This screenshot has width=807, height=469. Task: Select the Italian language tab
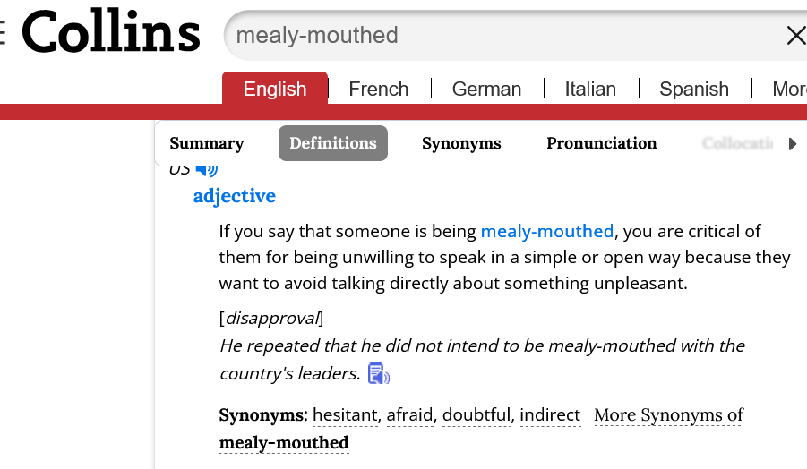pos(590,89)
